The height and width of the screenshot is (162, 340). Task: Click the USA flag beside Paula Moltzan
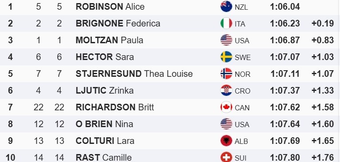[x=226, y=40]
